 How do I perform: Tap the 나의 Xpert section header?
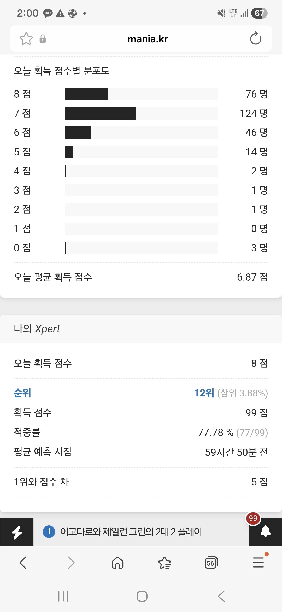pos(37,329)
